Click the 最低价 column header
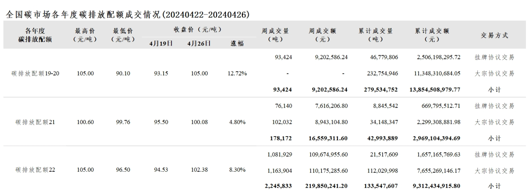Viewport: 530px width, 195px height. [x=123, y=35]
